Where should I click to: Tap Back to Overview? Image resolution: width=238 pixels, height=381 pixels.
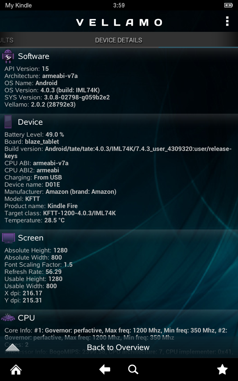pos(118,347)
